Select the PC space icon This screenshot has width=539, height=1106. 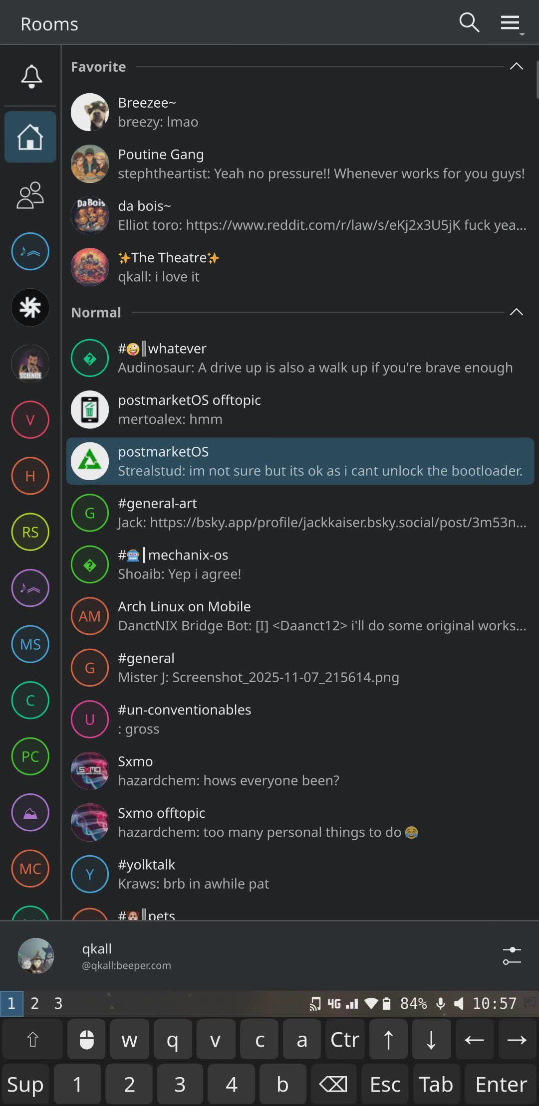tap(30, 756)
